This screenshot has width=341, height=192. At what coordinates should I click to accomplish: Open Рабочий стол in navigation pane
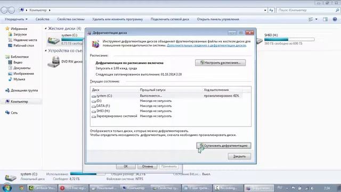23,45
